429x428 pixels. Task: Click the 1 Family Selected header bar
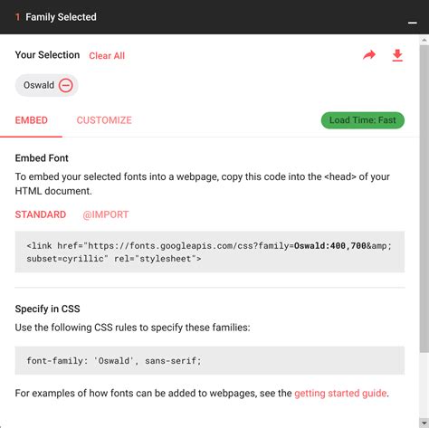click(x=214, y=17)
